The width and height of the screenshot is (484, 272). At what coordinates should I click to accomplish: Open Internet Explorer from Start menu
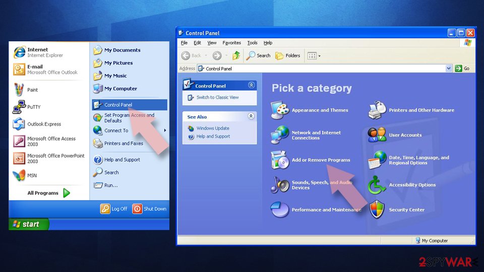click(x=38, y=52)
